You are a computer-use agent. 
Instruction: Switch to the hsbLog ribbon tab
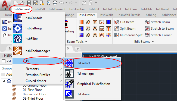click(x=151, y=15)
